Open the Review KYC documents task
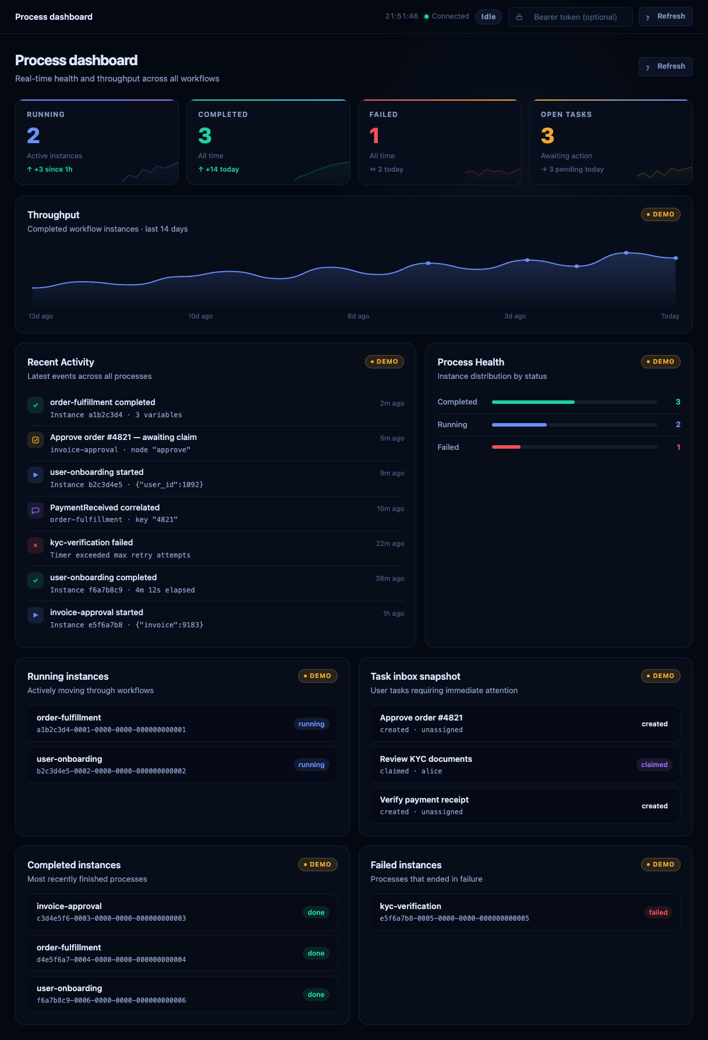Image resolution: width=708 pixels, height=1040 pixels. tap(526, 765)
